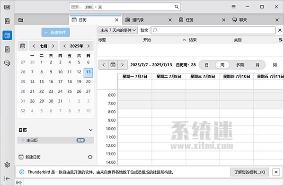The image size is (284, 186).
Task: Choose columns to display in event list
Action: [281, 40]
